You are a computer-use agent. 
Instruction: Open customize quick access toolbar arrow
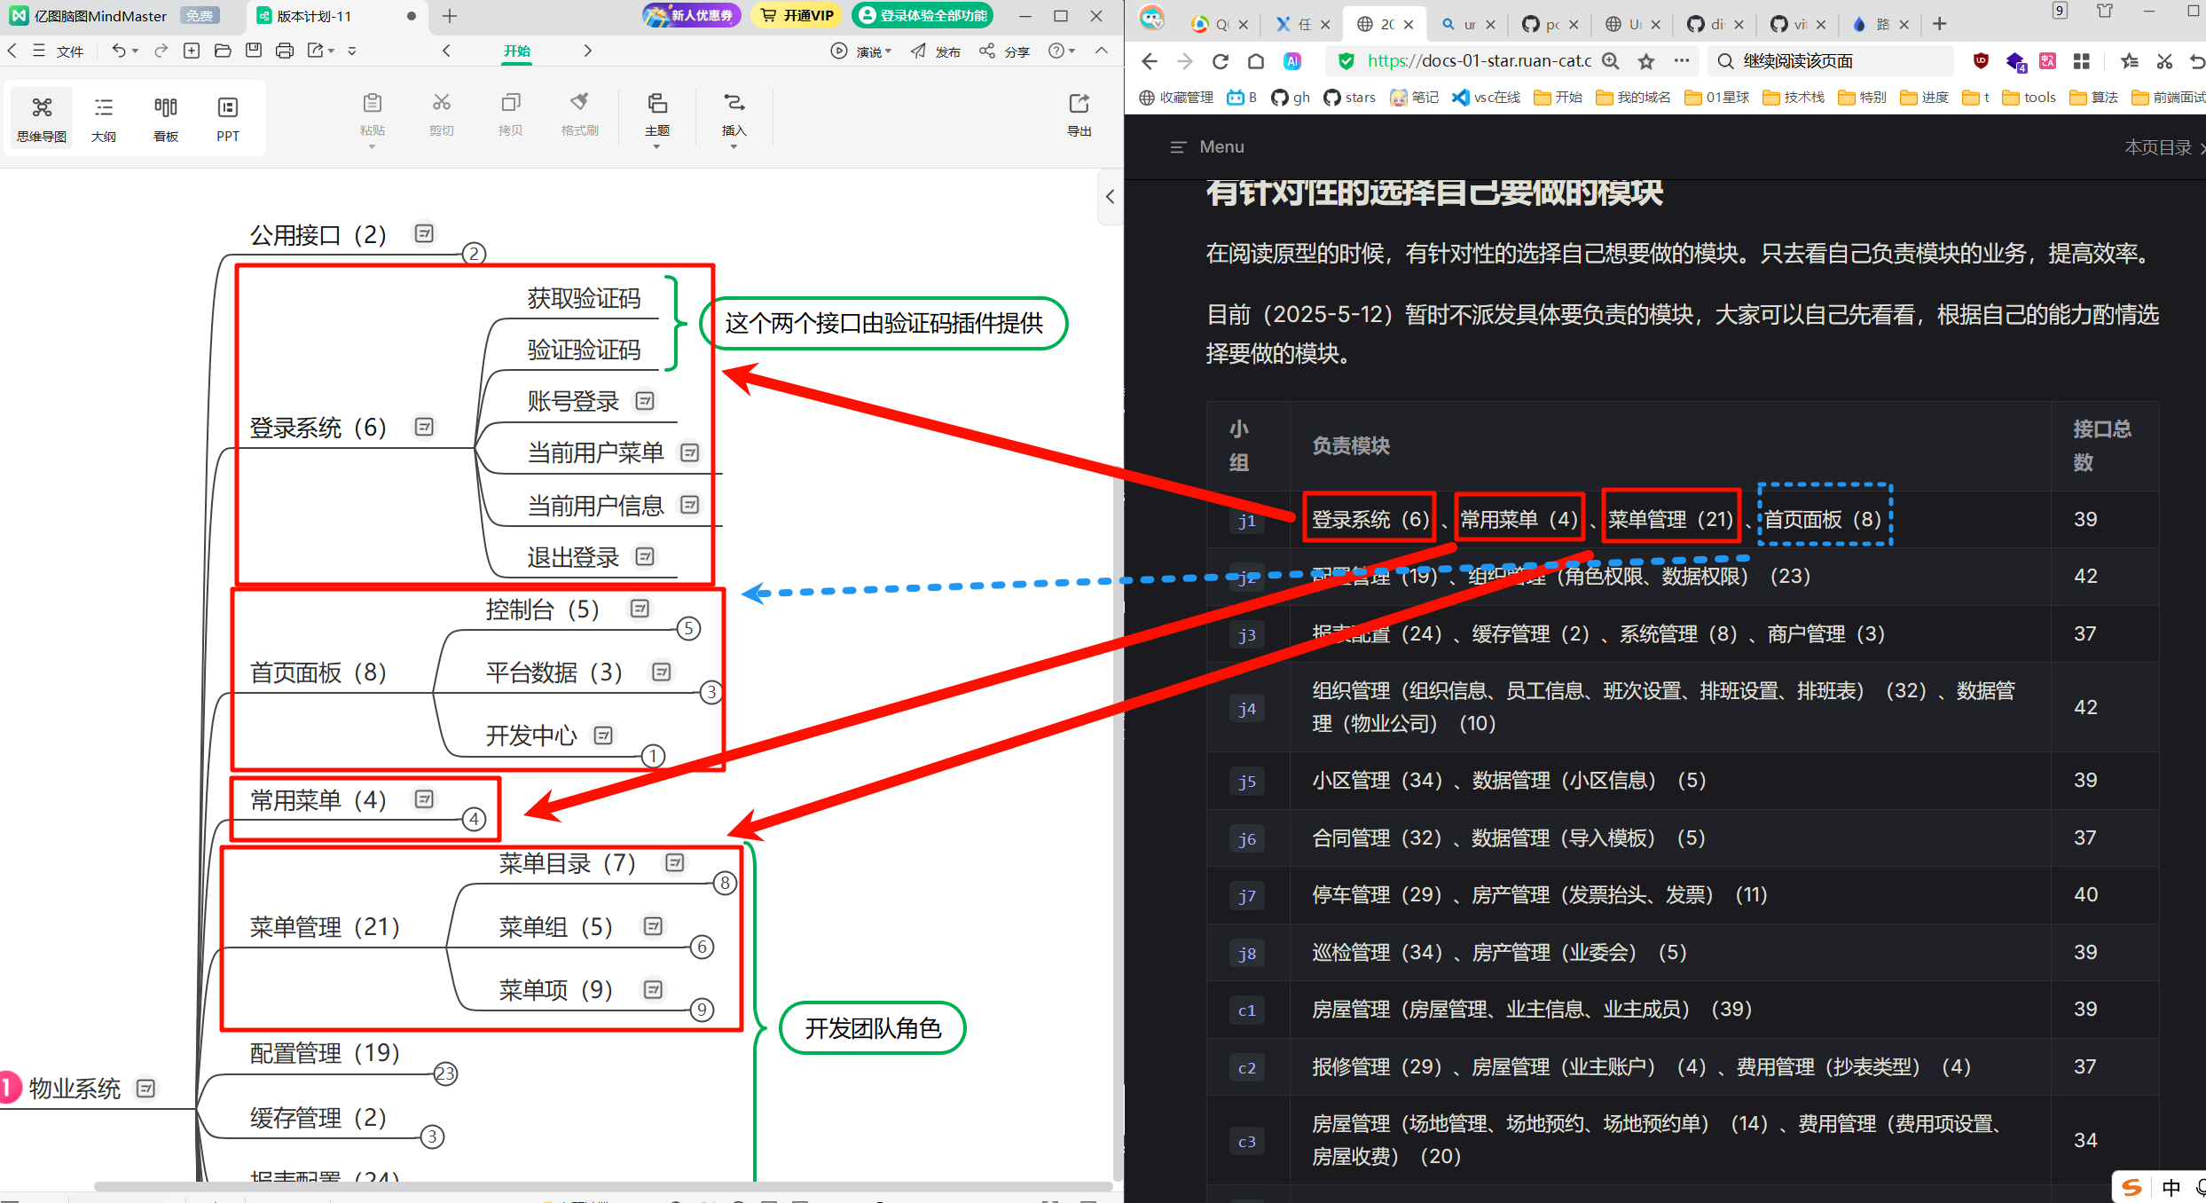click(352, 51)
